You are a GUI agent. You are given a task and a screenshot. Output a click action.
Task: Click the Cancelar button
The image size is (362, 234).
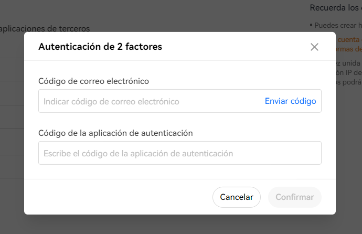[x=237, y=197]
